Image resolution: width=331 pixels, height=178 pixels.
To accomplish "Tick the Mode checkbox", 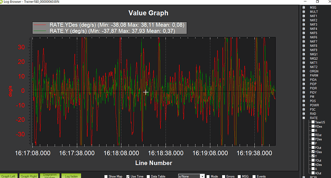I will coord(208,176).
